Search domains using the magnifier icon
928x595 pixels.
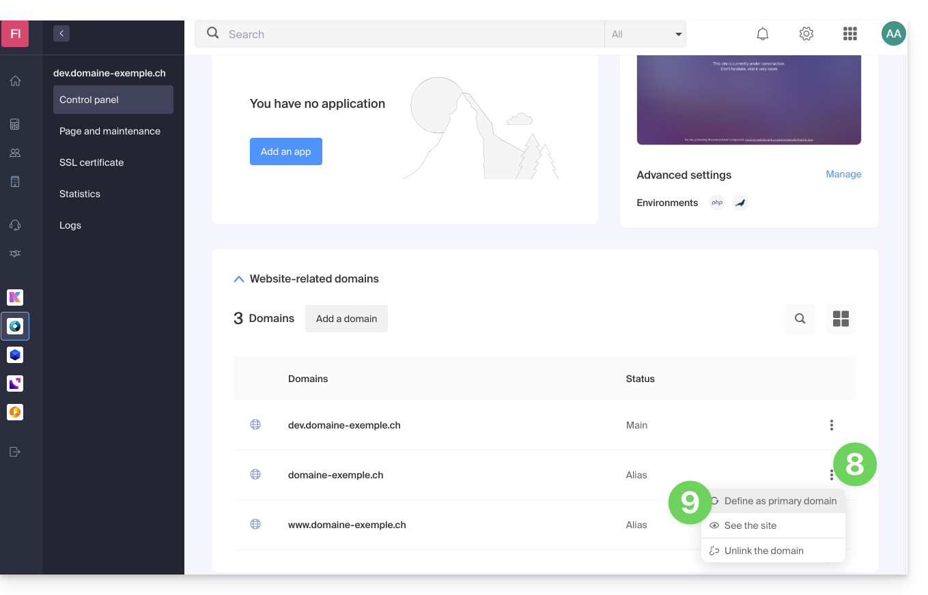[x=800, y=319]
